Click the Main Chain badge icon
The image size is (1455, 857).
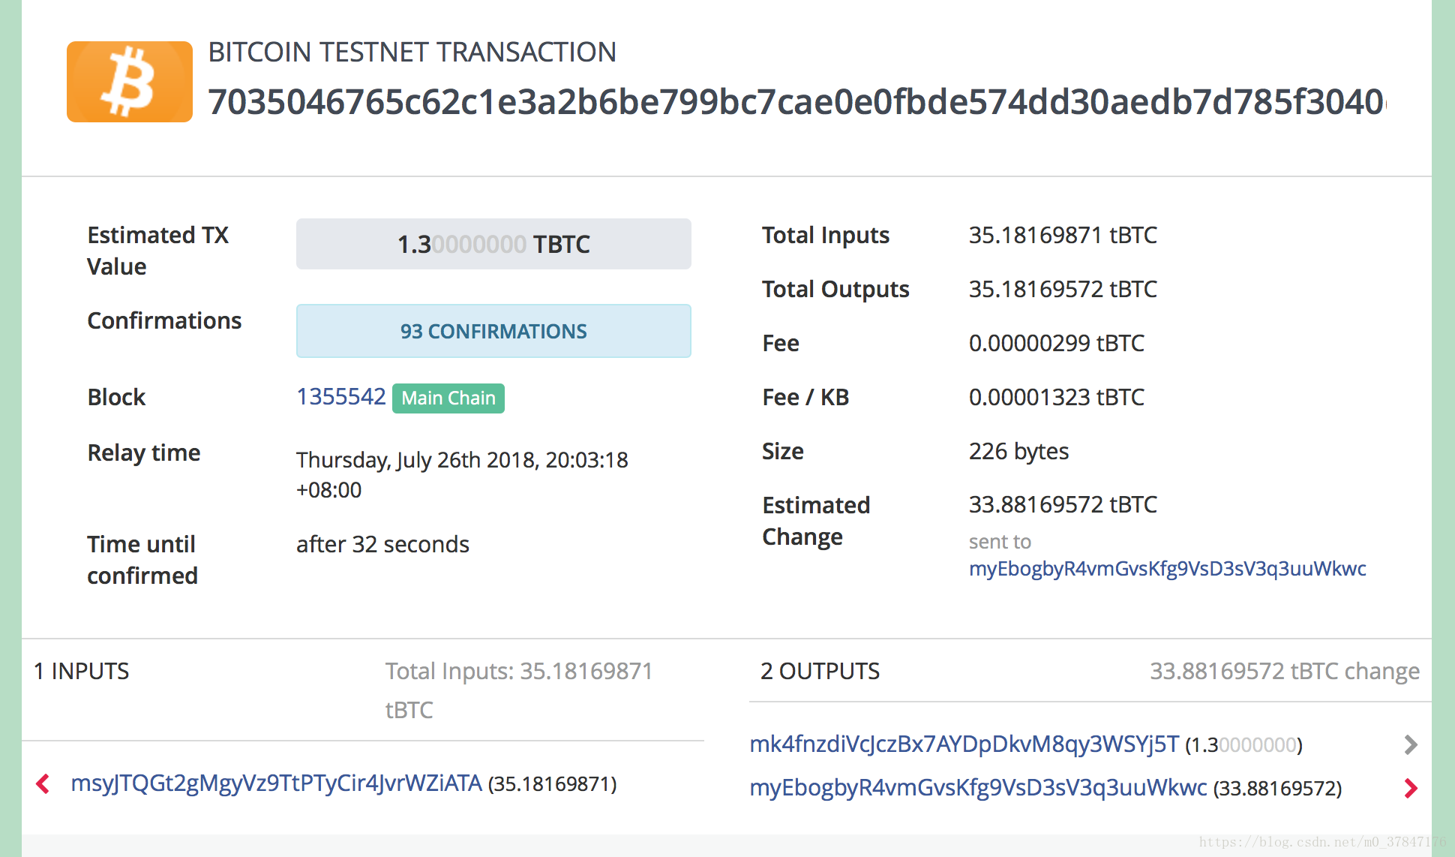coord(448,395)
